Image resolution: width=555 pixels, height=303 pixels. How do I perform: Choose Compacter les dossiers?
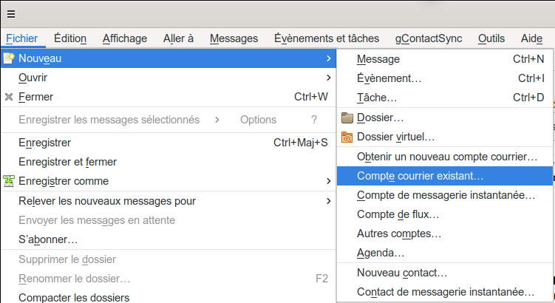pos(73,298)
